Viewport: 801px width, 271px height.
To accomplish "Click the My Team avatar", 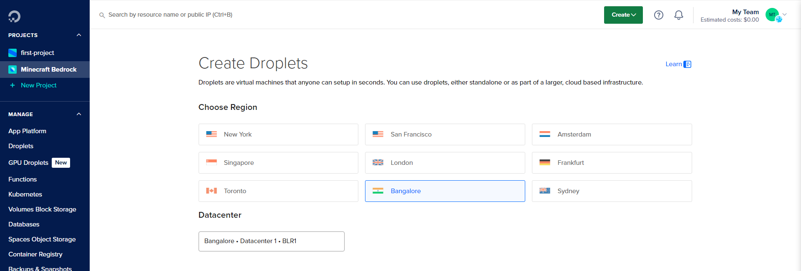I will coord(772,15).
